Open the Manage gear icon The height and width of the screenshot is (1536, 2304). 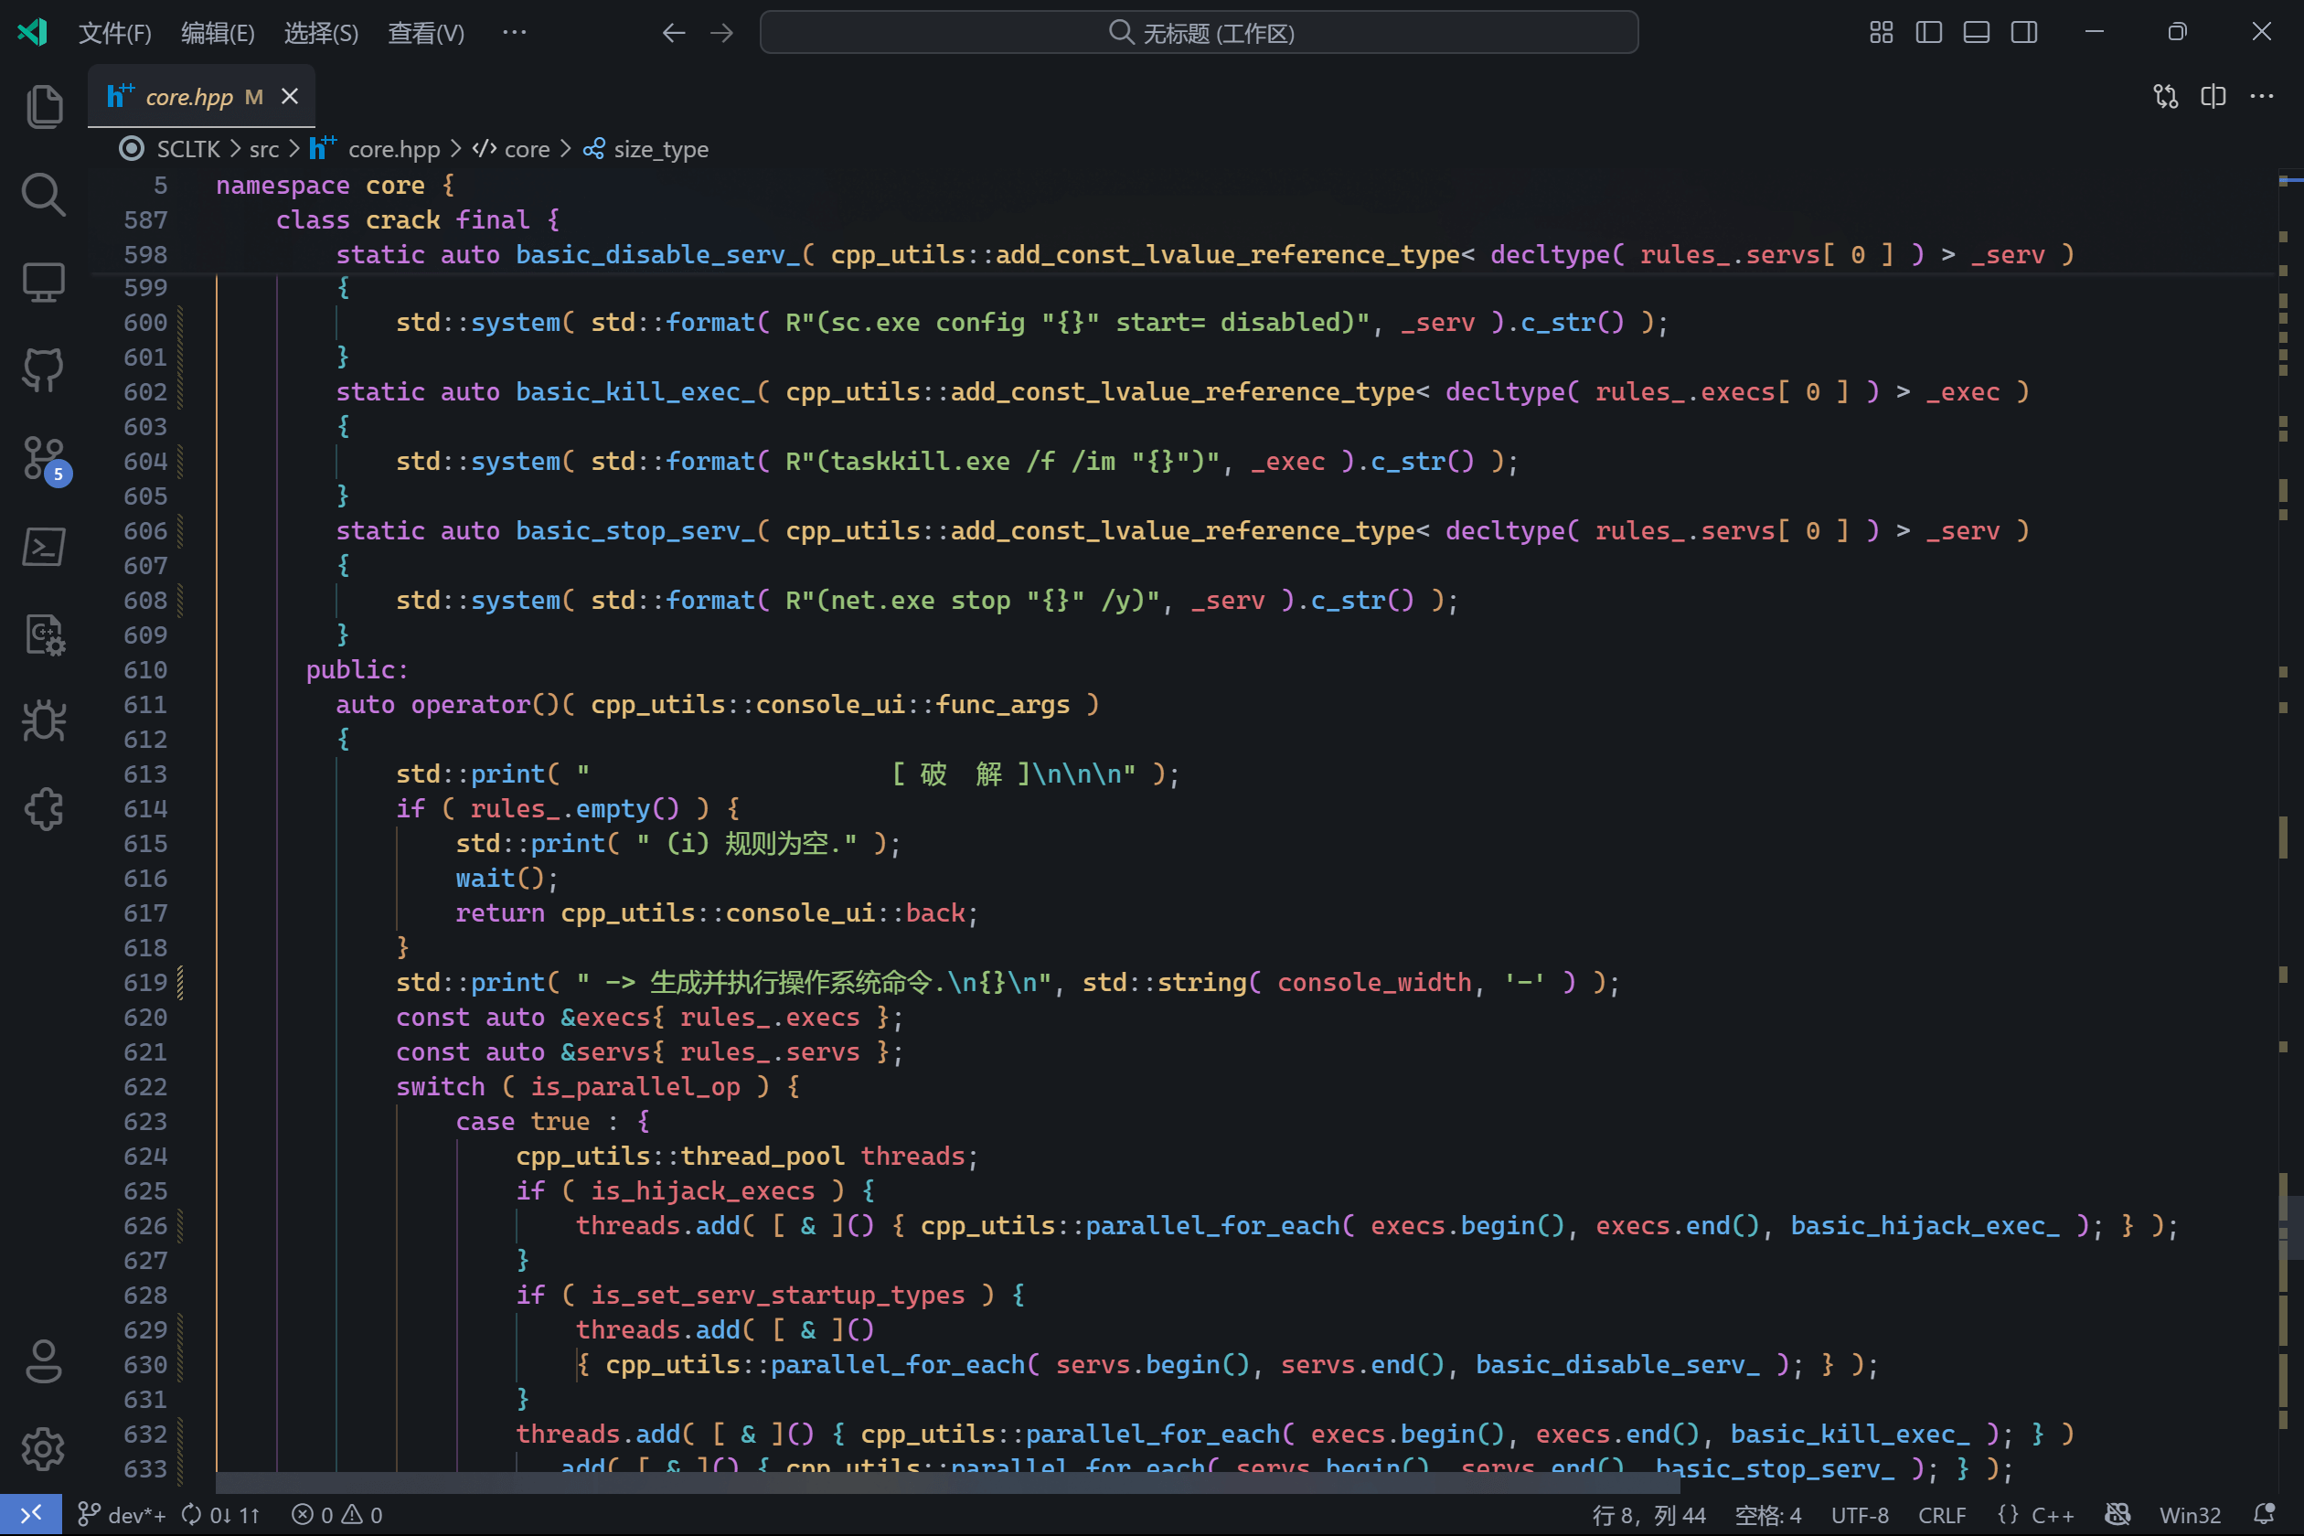[43, 1448]
